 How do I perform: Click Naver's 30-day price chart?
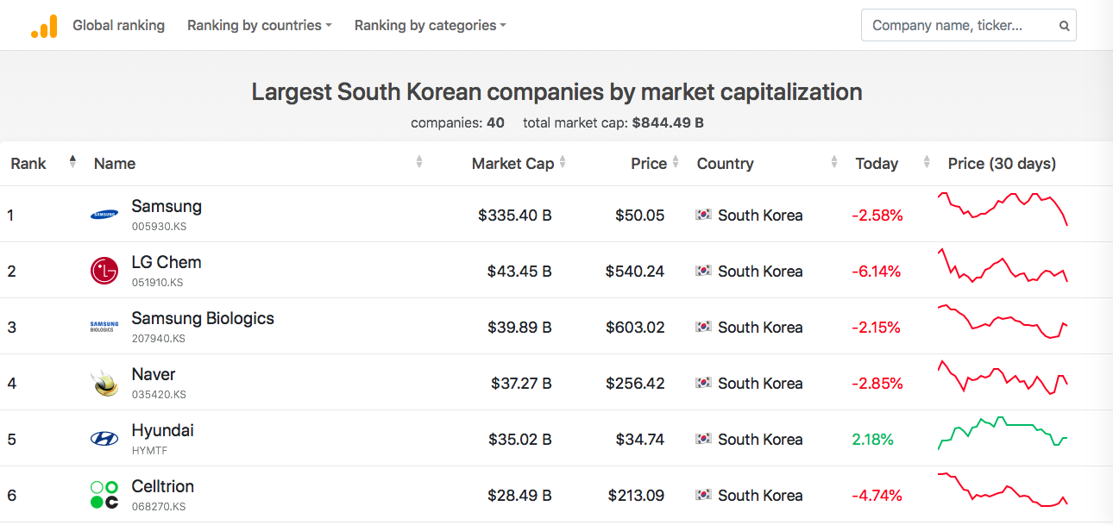click(x=1003, y=378)
